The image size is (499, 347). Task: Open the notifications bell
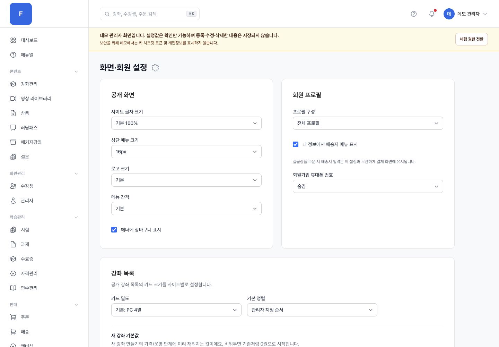tap(432, 14)
